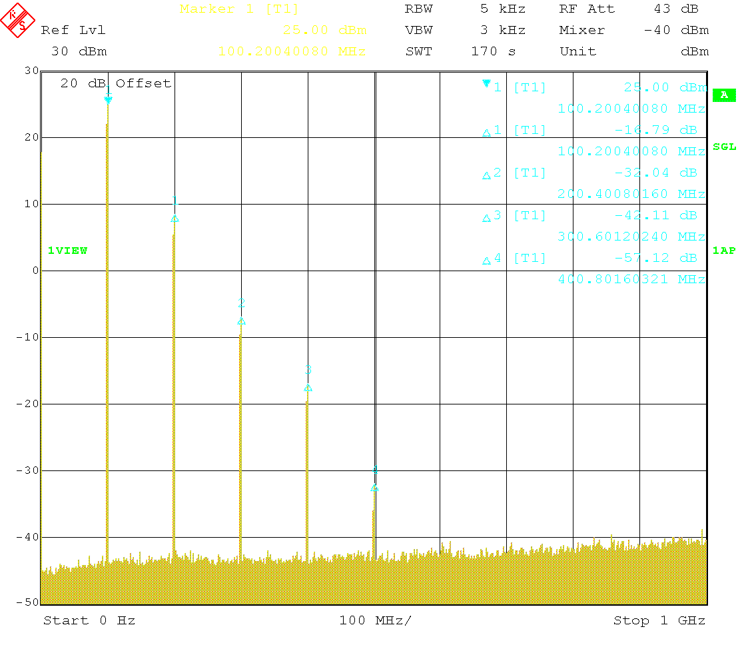Select the yellow Marker 1 [T1] header
The width and height of the screenshot is (746, 657).
(x=239, y=9)
